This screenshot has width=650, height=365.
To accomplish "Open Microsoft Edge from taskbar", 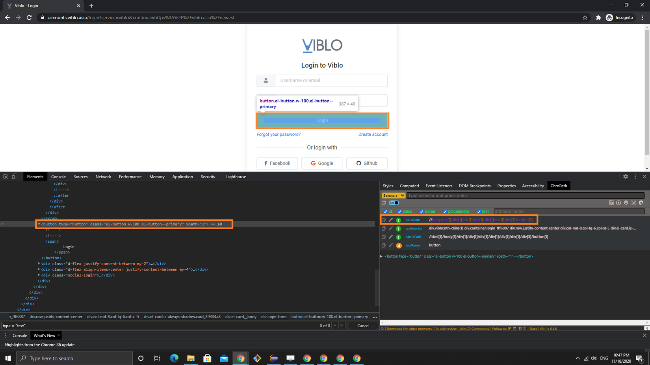I will click(x=174, y=358).
